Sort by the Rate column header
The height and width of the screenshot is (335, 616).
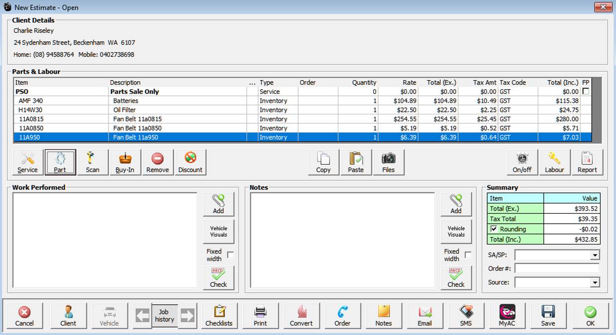click(398, 83)
